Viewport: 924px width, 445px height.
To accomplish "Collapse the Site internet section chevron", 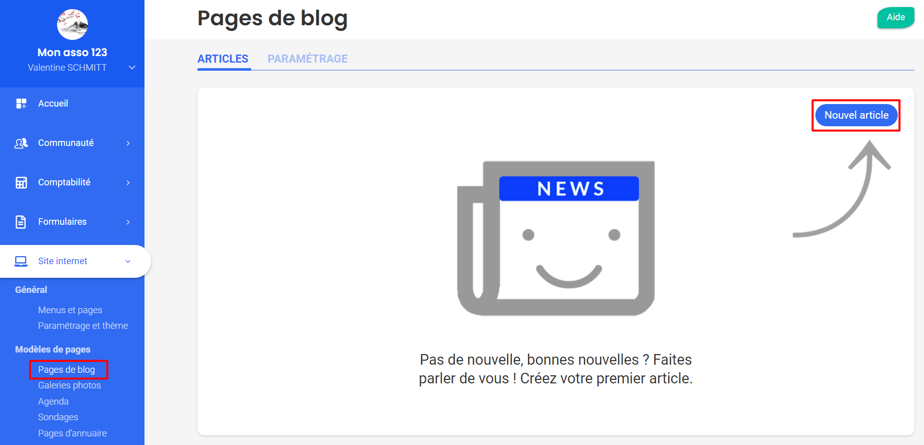I will click(x=128, y=261).
